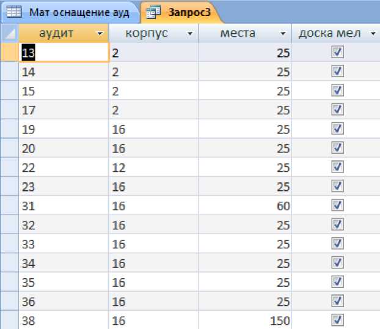380x329 pixels.
Task: Toggle доска мел checkbox for аудит 13
Action: point(338,52)
